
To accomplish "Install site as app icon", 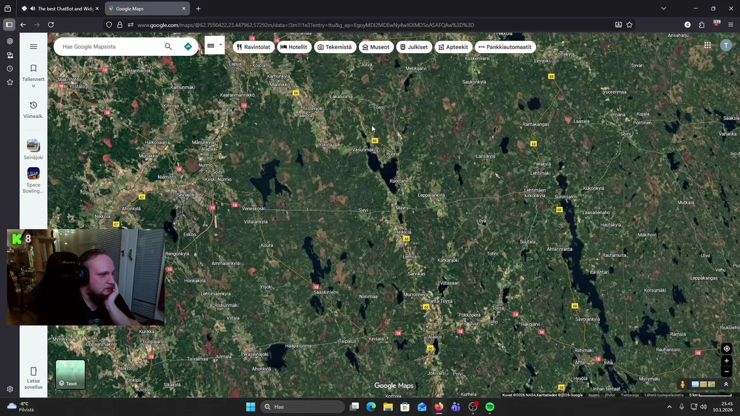I will (619, 25).
